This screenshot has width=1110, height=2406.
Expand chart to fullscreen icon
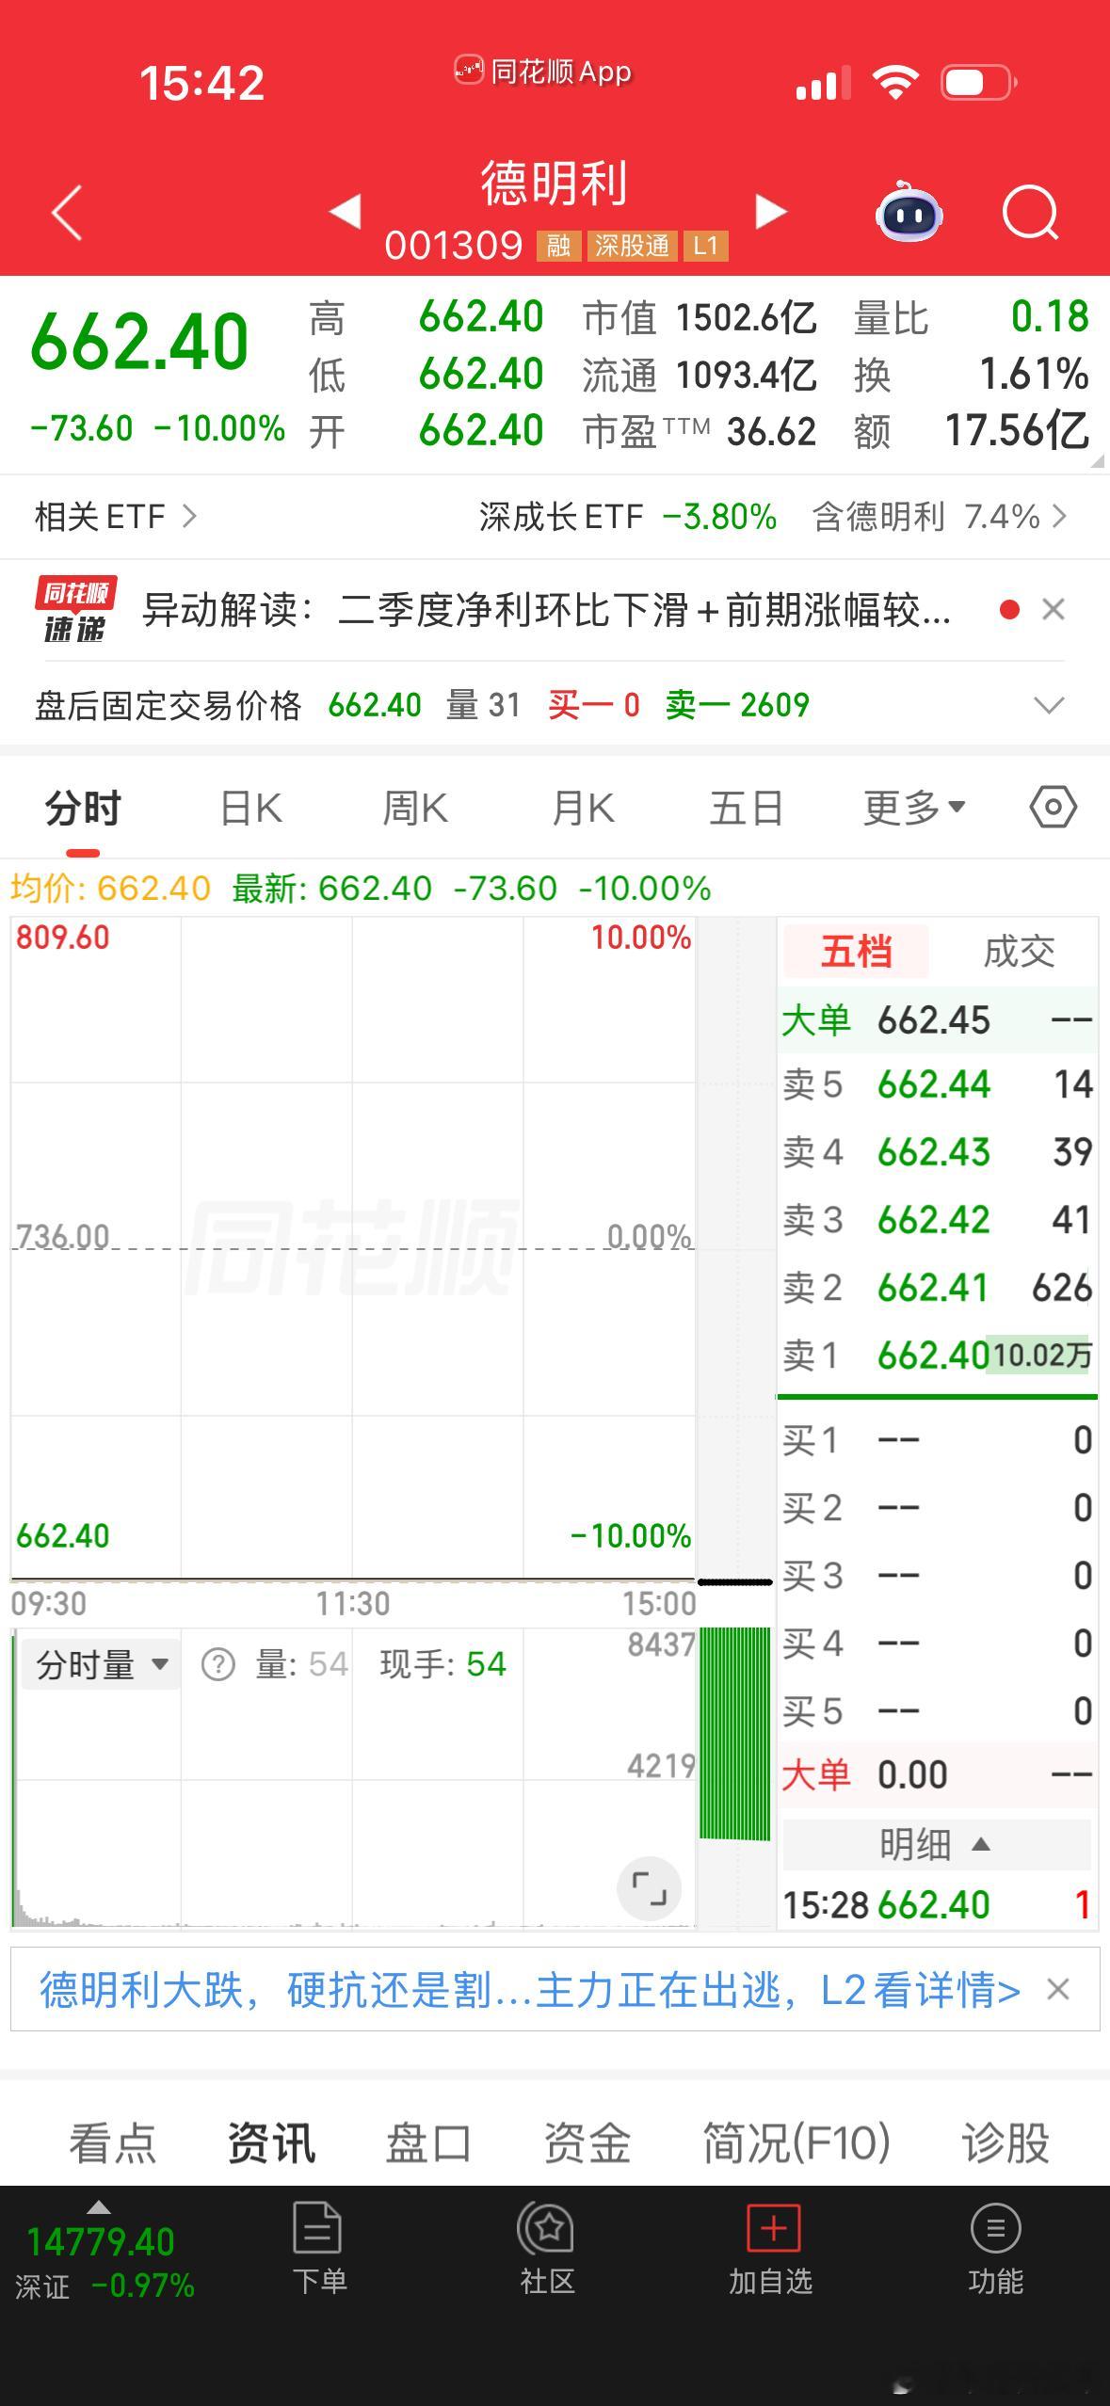tap(649, 1889)
